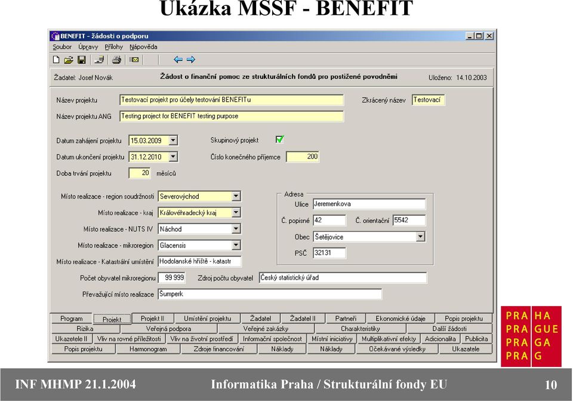
Task: Switch to the Publicita tab
Action: pos(476,339)
